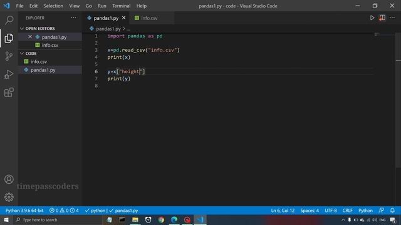Select the pandas1.py editor tab
401x225 pixels.
(x=106, y=18)
